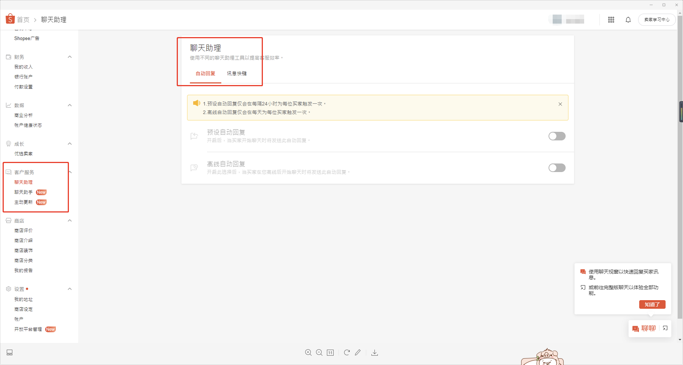Click the 设置 gear icon
The image size is (683, 365).
9,289
